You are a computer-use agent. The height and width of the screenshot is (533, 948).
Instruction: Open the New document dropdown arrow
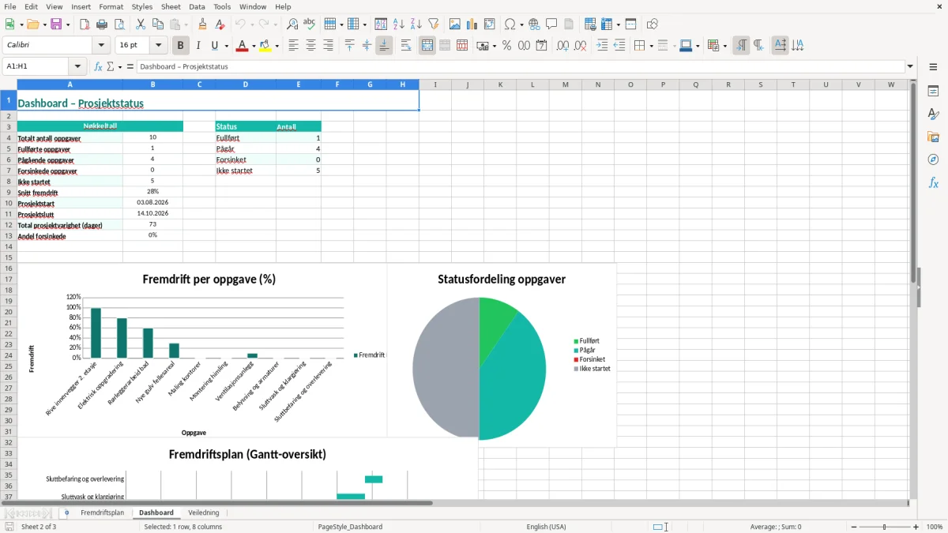(21, 24)
